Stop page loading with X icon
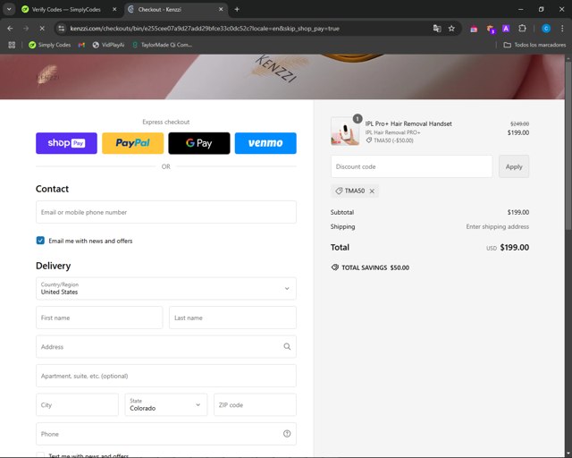 [x=42, y=29]
